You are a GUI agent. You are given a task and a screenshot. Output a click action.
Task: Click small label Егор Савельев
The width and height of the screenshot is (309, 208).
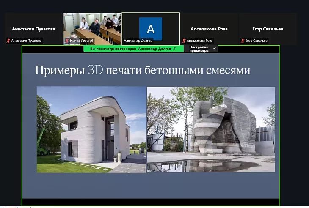coord(257,41)
